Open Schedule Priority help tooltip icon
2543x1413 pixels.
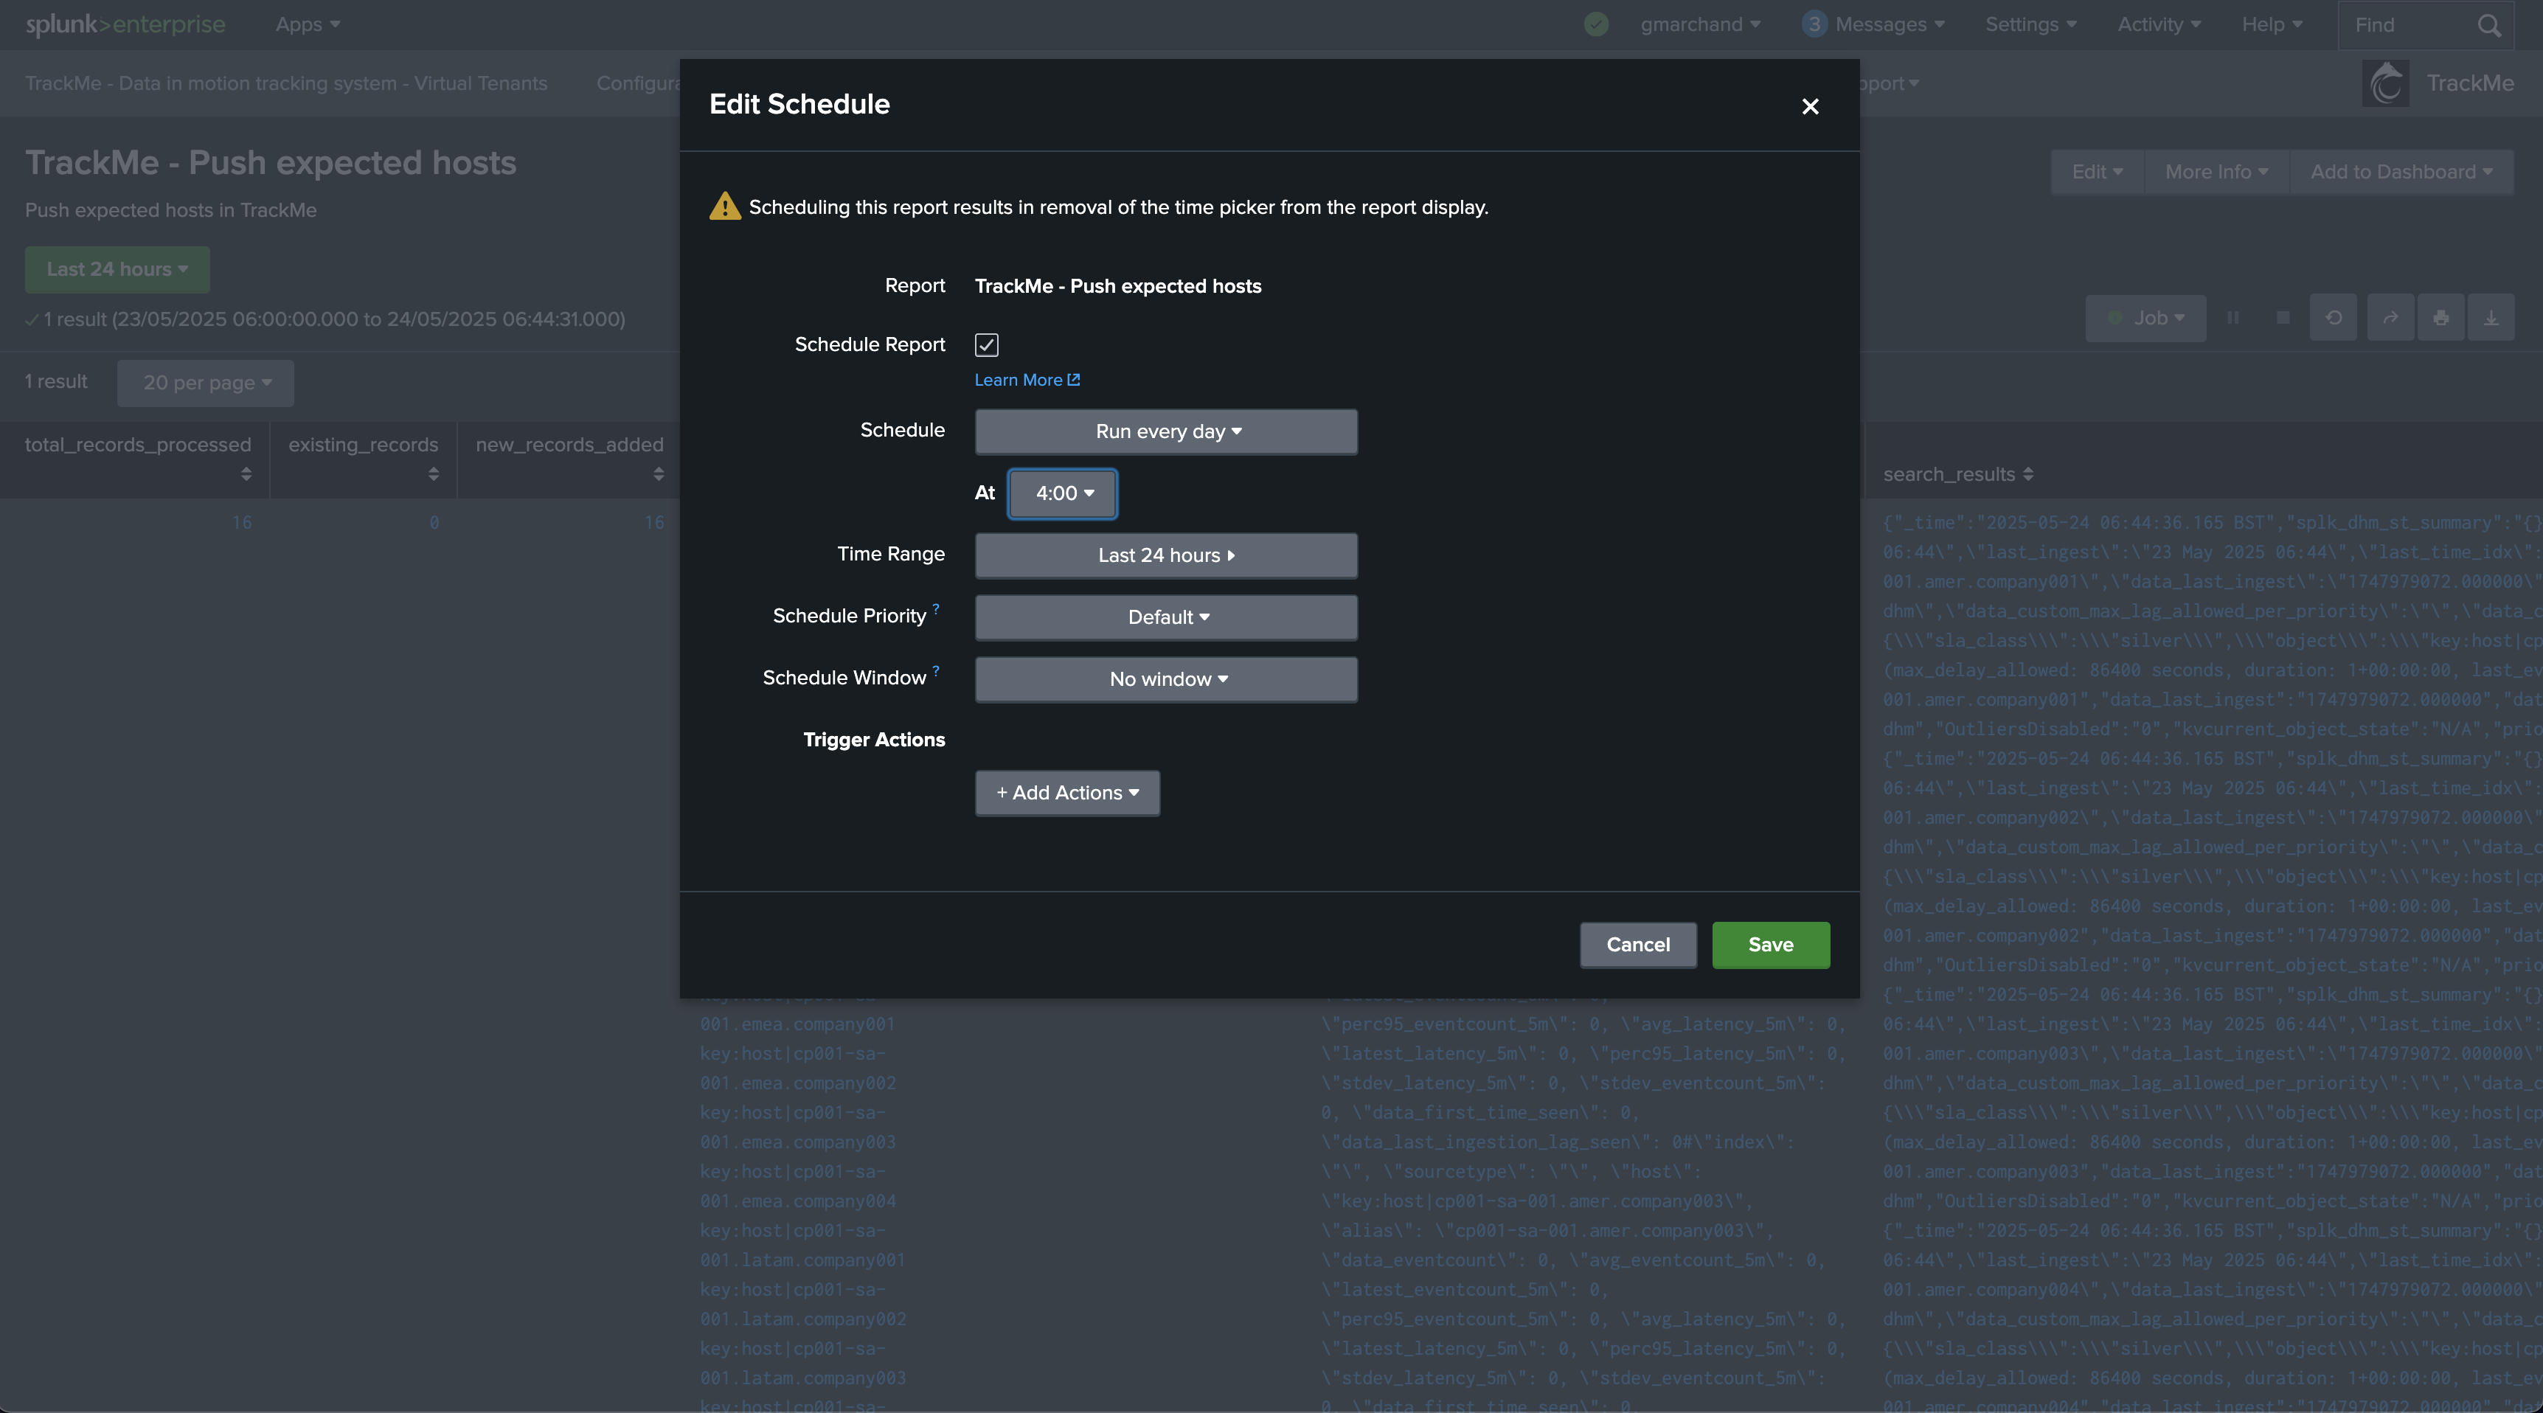(x=936, y=608)
